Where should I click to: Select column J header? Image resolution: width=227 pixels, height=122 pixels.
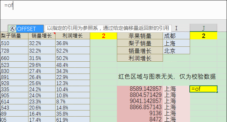[203, 28]
